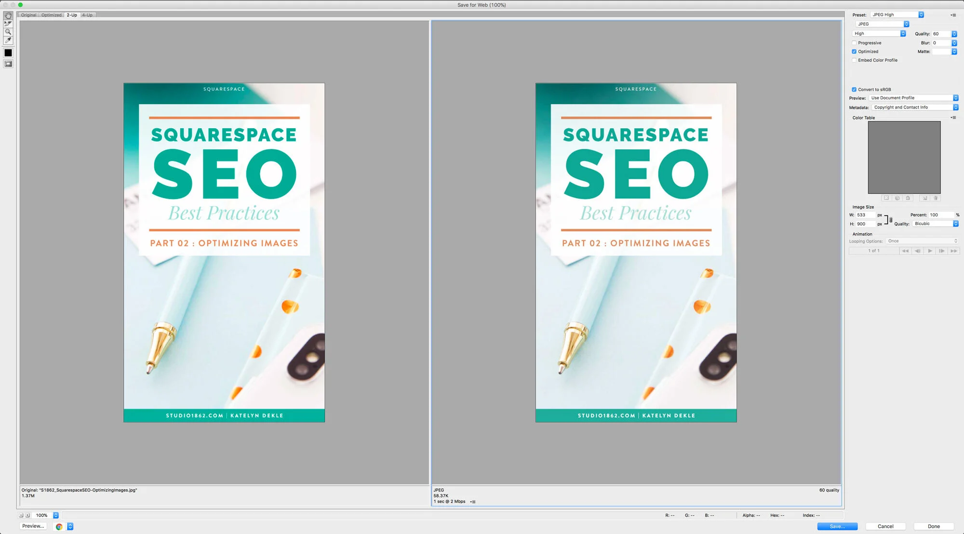The width and height of the screenshot is (964, 534).
Task: Toggle slices visibility button
Action: (8, 64)
